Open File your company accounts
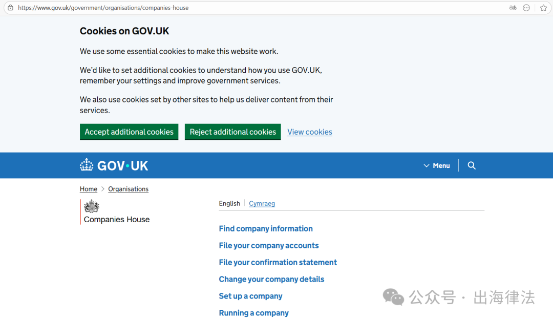553x320 pixels. 269,246
